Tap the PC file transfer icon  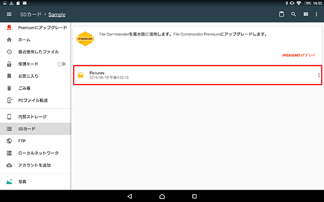[9, 100]
